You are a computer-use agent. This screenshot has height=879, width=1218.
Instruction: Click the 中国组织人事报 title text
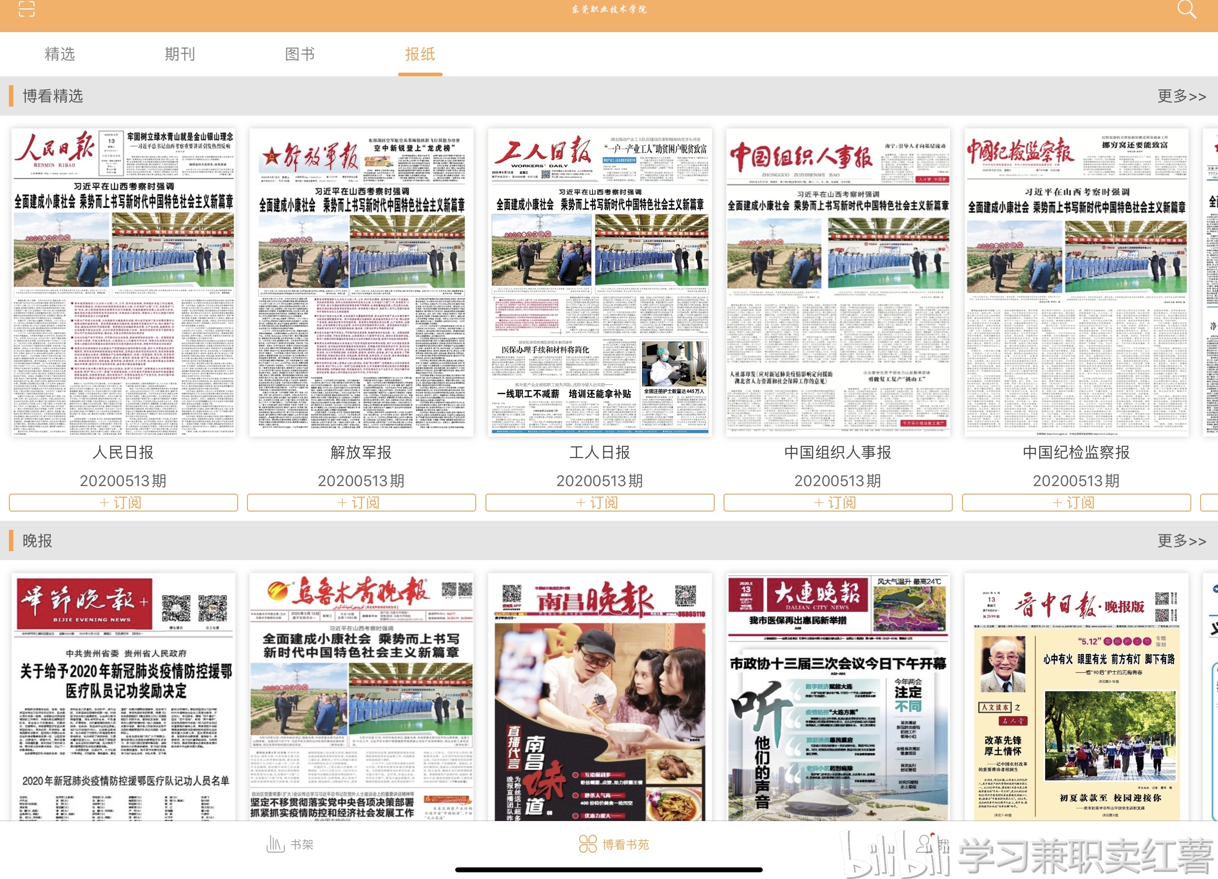coord(838,452)
